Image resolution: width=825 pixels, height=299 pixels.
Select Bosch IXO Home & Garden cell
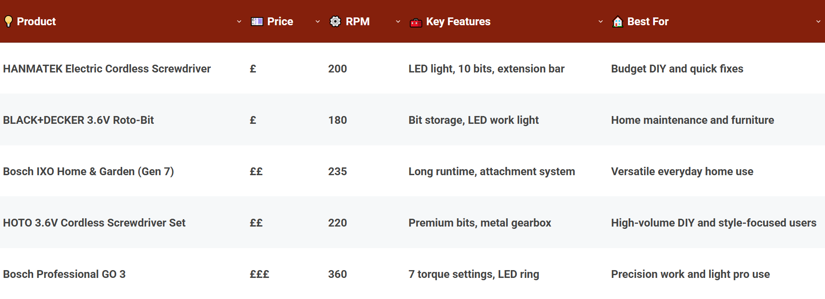[88, 172]
